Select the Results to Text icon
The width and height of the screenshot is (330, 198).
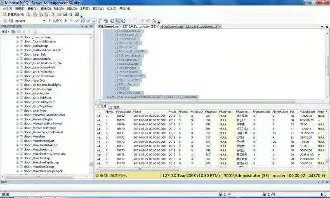(112, 21)
